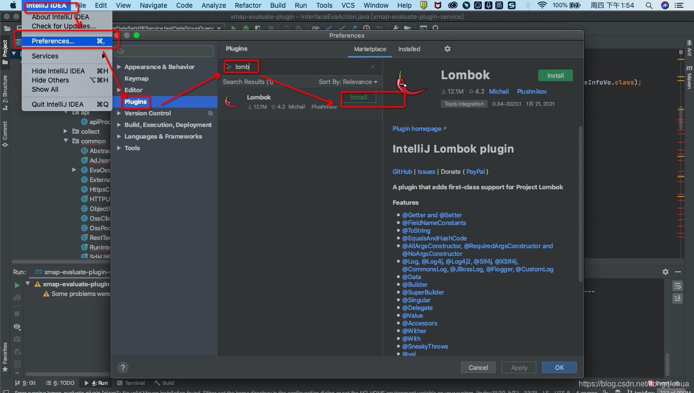Viewport: 694px width, 393px height.
Task: Expand Build, Execution, Deployment settings
Action: click(x=119, y=125)
